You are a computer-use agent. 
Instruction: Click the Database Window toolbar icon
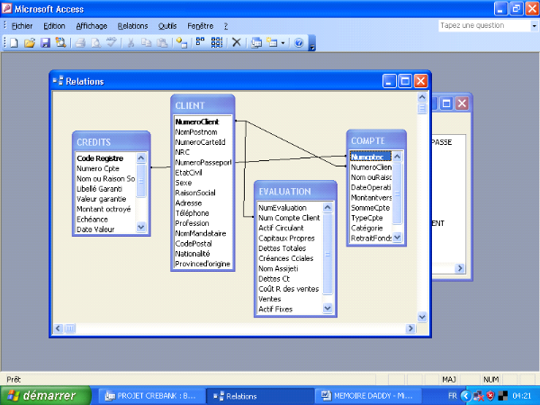tap(256, 42)
